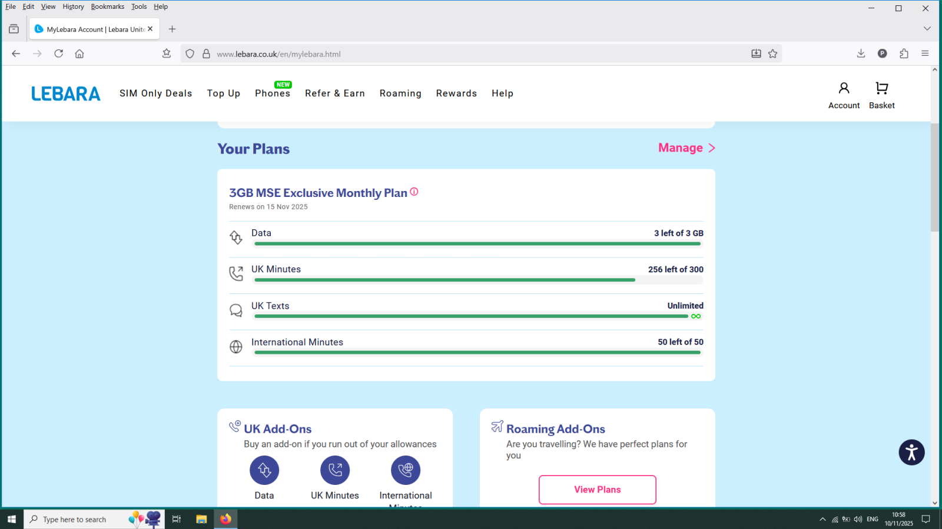The height and width of the screenshot is (529, 942).
Task: Open Firefox from the taskbar
Action: [225, 519]
